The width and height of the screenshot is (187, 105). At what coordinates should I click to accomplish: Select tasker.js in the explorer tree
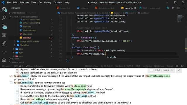pyautogui.click(x=27, y=38)
